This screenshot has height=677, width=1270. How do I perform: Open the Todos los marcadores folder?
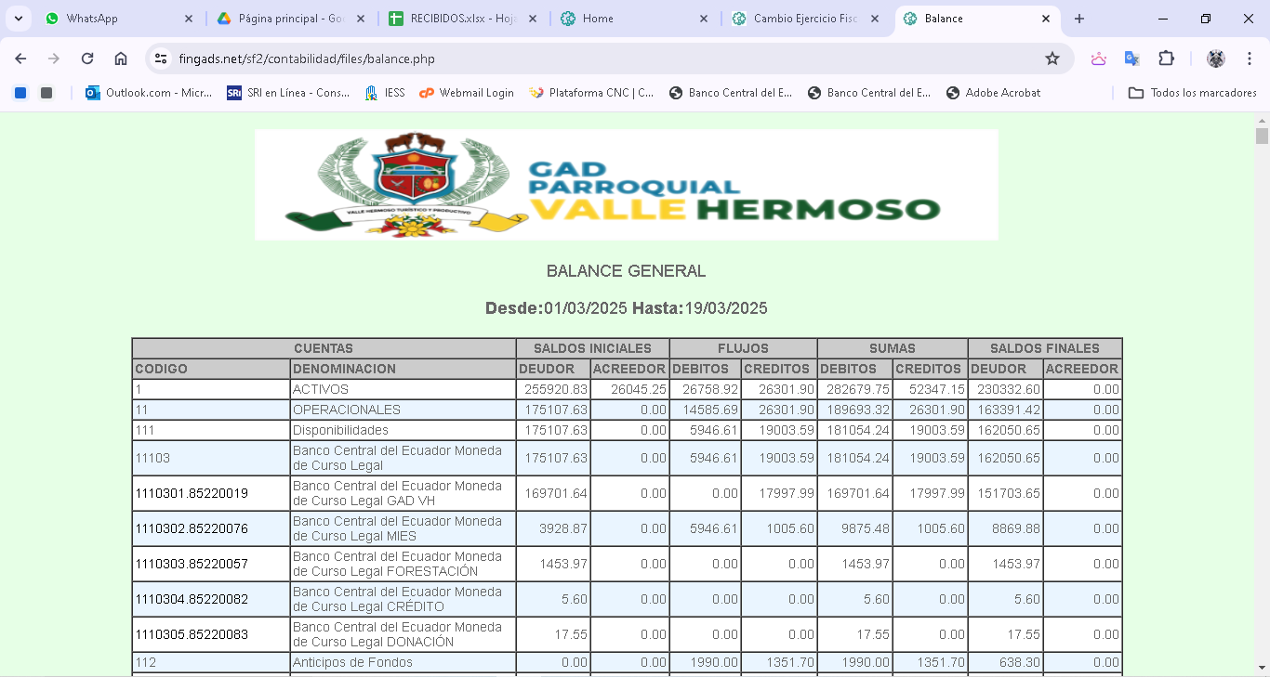1193,93
